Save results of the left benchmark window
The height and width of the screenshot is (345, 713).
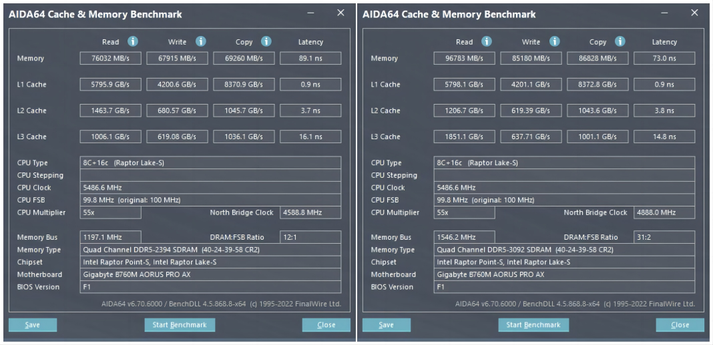tap(33, 324)
